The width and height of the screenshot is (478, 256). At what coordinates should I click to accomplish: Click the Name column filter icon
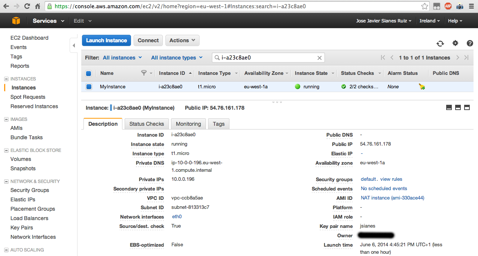(144, 73)
